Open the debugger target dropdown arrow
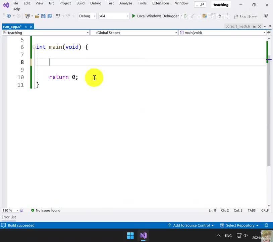 [x=181, y=16]
